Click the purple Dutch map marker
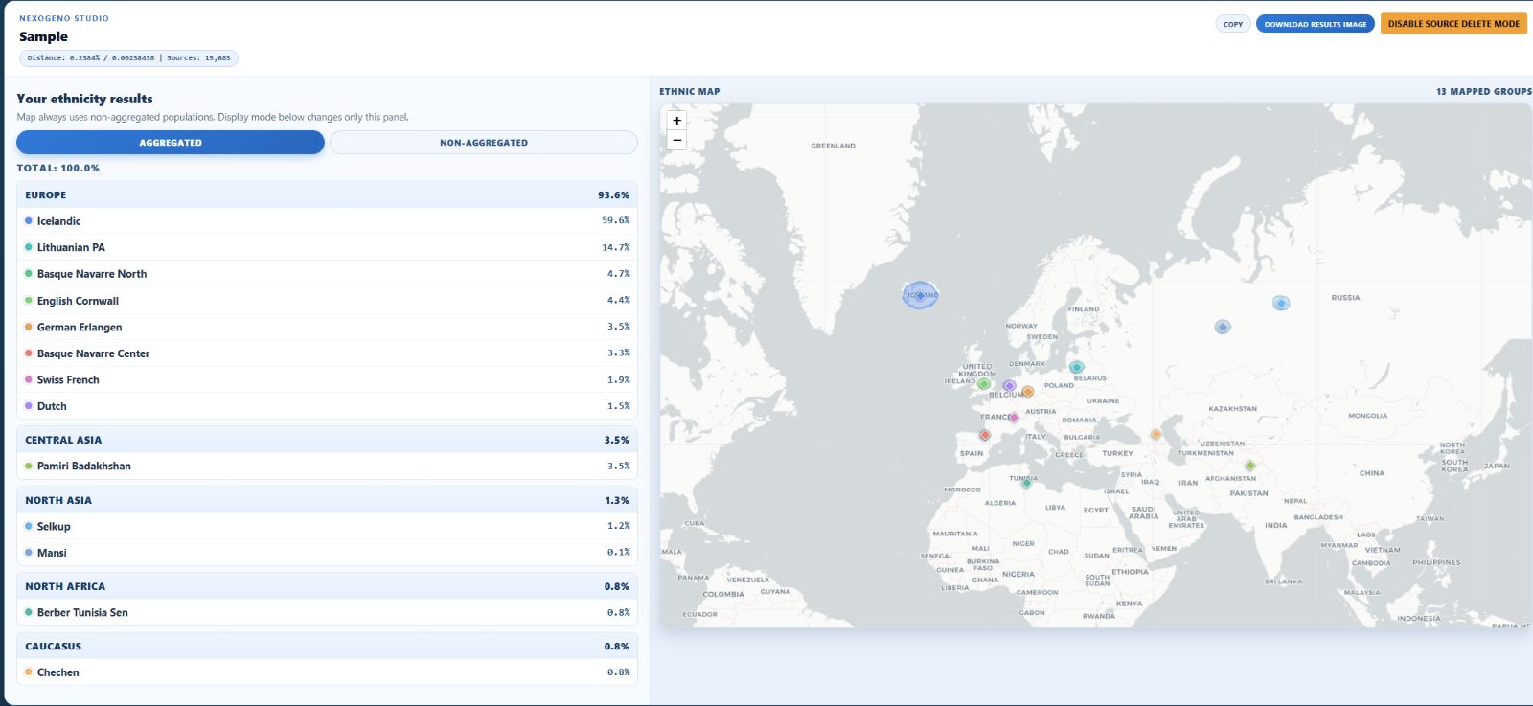This screenshot has width=1533, height=706. (x=1009, y=386)
